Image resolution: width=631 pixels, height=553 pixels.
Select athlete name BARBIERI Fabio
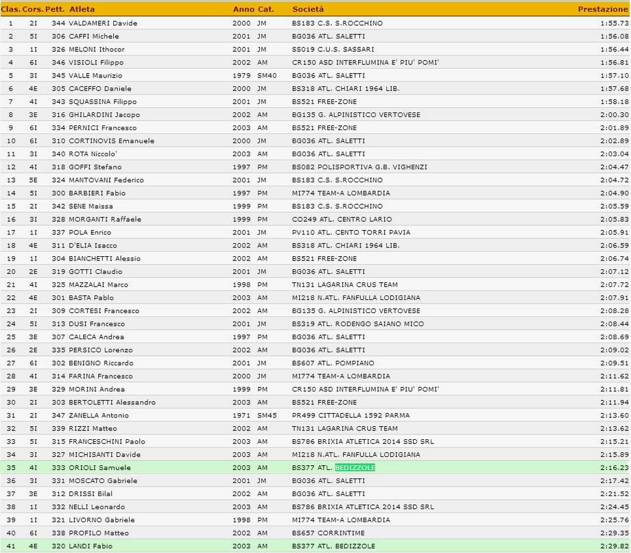97,193
